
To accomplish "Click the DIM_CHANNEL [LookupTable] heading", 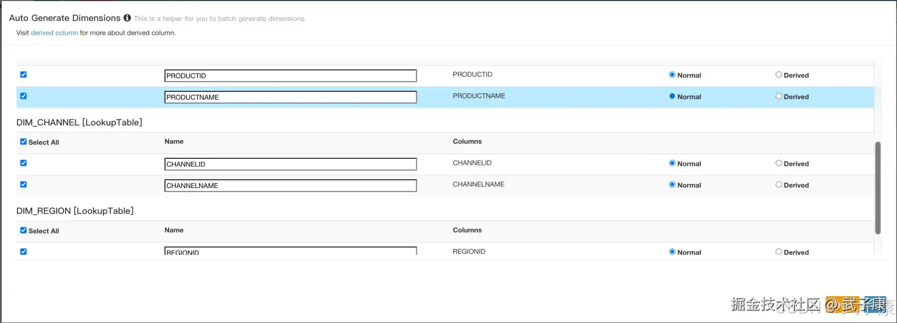I will click(79, 122).
